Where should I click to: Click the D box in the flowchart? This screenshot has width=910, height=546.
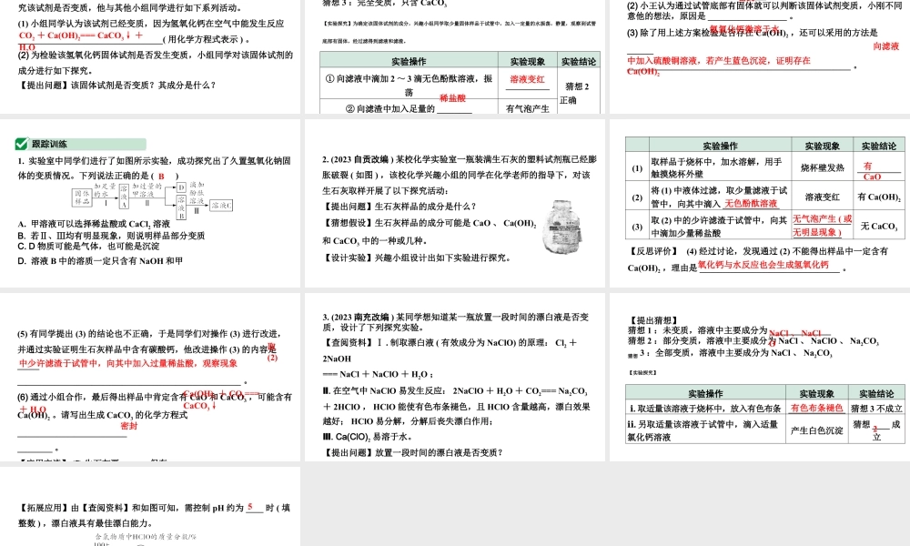[181, 187]
